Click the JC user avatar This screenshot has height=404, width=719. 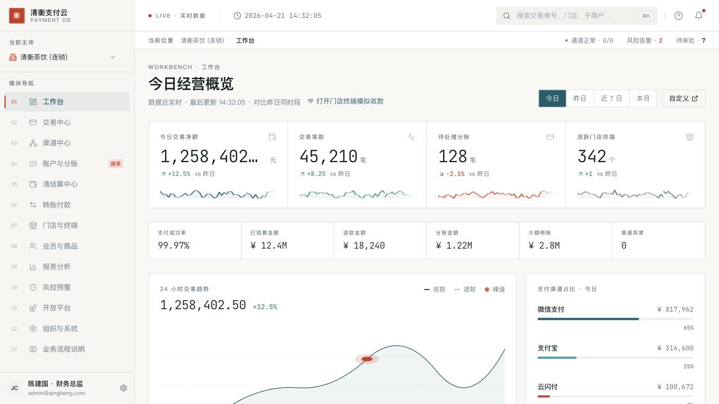(x=15, y=388)
